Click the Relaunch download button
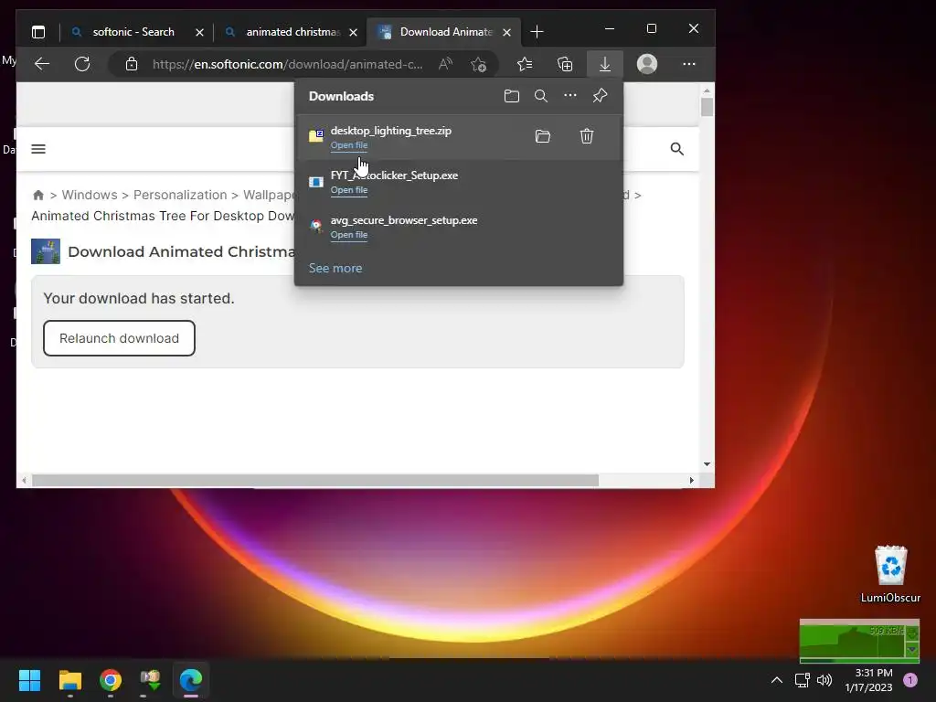Image resolution: width=936 pixels, height=702 pixels. point(120,338)
